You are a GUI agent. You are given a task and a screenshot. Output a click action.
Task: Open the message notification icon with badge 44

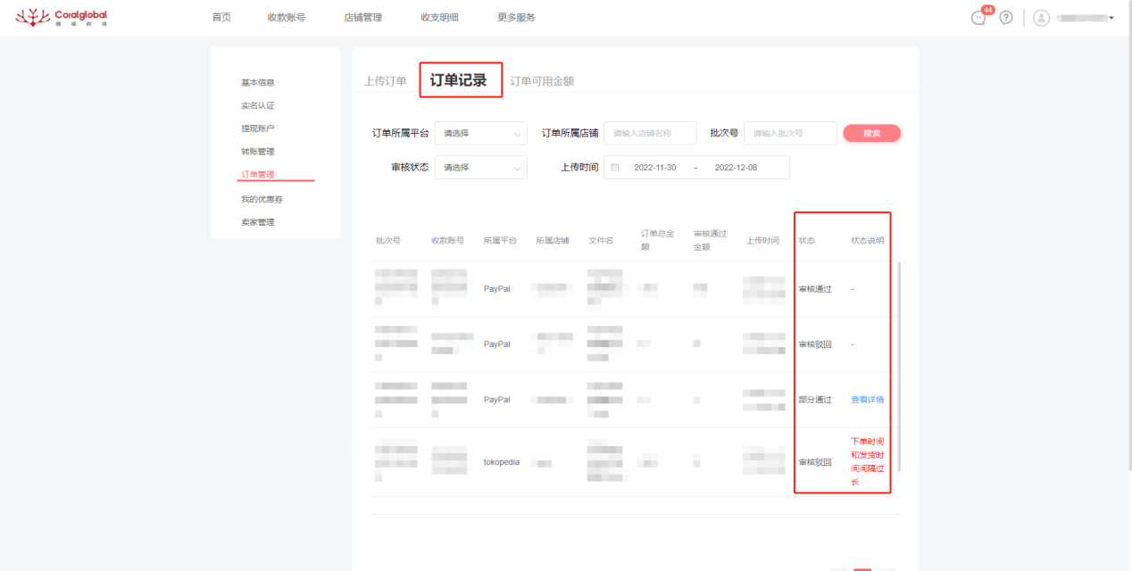pyautogui.click(x=978, y=17)
